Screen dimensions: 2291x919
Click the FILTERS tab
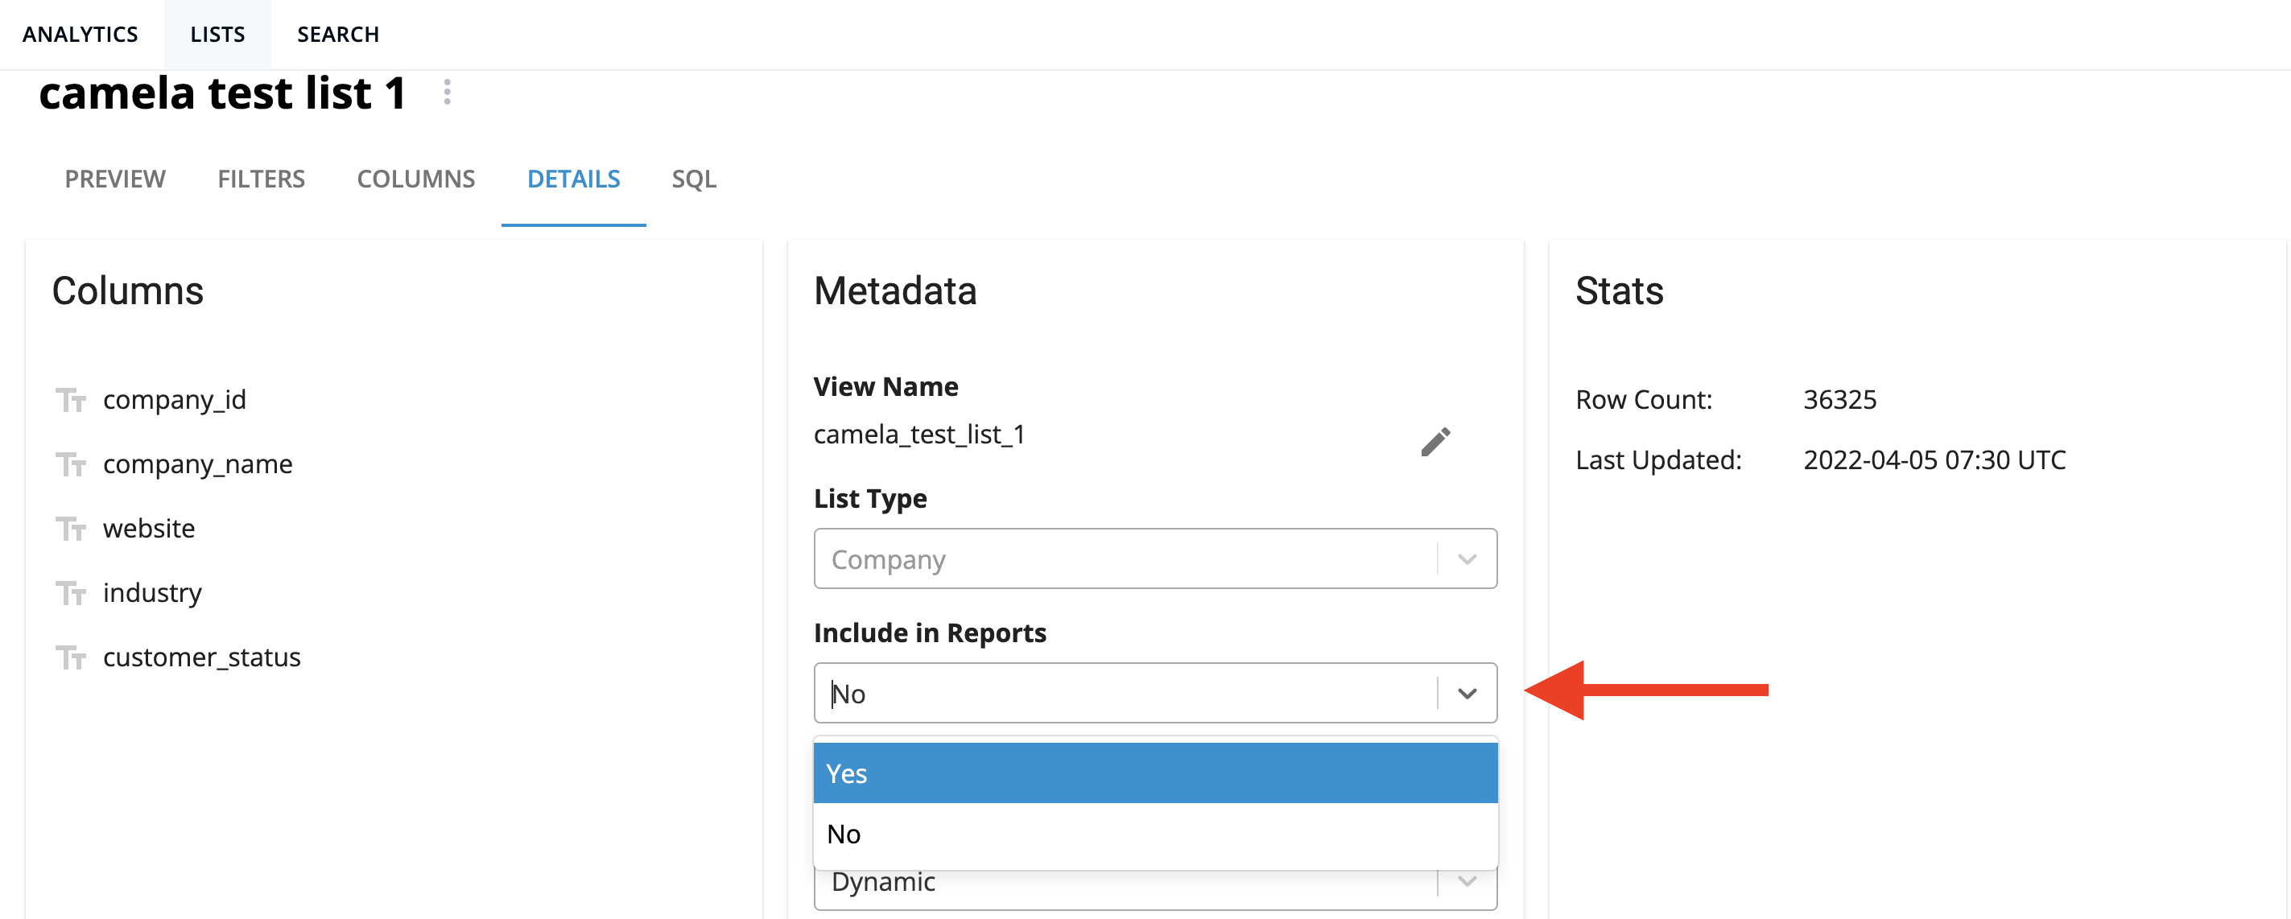tap(262, 179)
